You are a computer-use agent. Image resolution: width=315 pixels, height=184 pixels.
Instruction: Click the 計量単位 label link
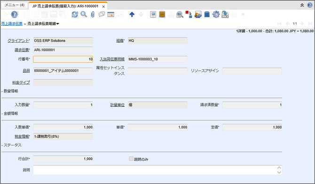coord(118,105)
